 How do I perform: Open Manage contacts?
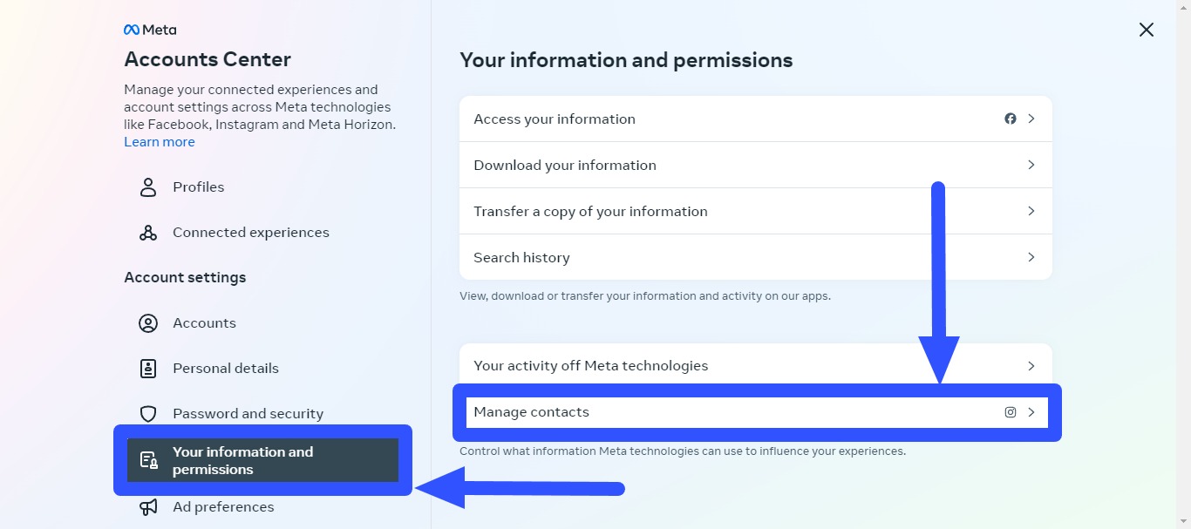(755, 412)
